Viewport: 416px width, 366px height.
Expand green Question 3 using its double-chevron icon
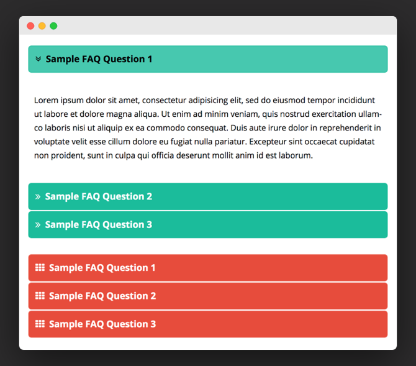click(38, 225)
